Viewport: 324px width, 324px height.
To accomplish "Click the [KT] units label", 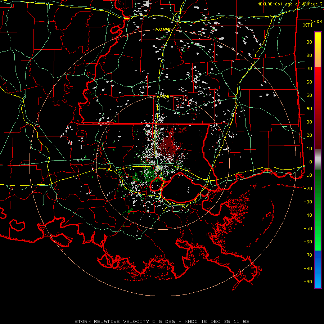I will [307, 25].
